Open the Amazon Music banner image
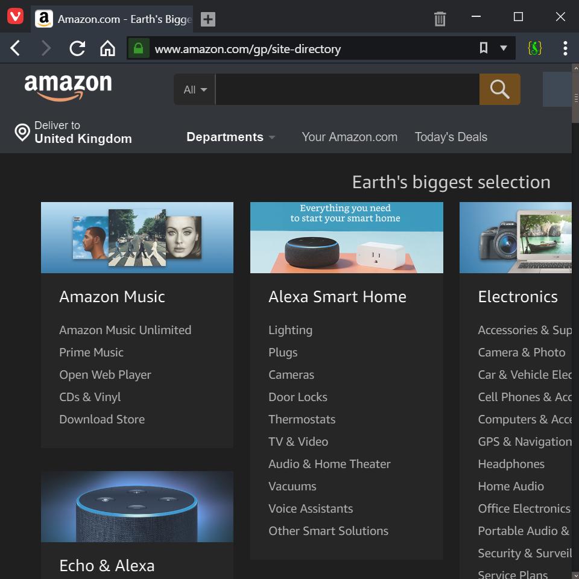This screenshot has width=579, height=579. tap(137, 238)
